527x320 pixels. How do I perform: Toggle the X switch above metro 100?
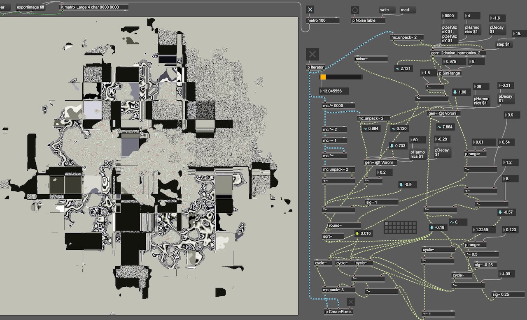(x=310, y=10)
